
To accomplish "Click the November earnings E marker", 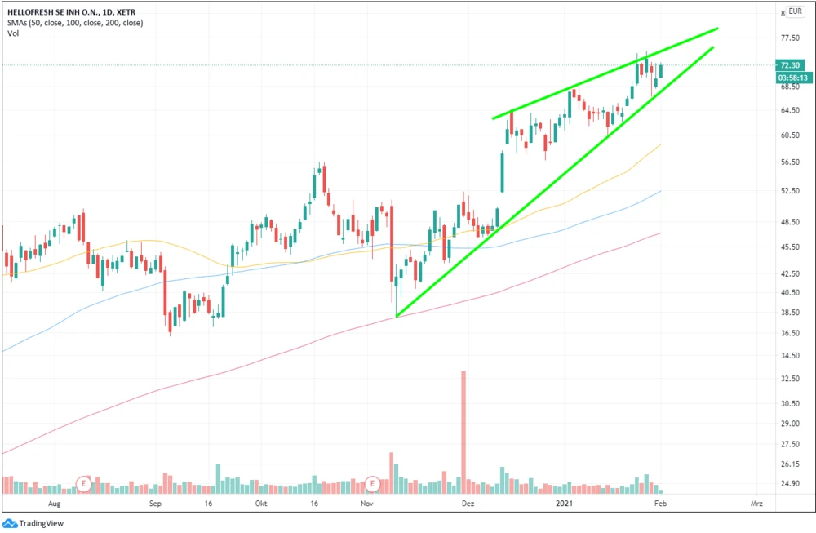I will point(373,484).
